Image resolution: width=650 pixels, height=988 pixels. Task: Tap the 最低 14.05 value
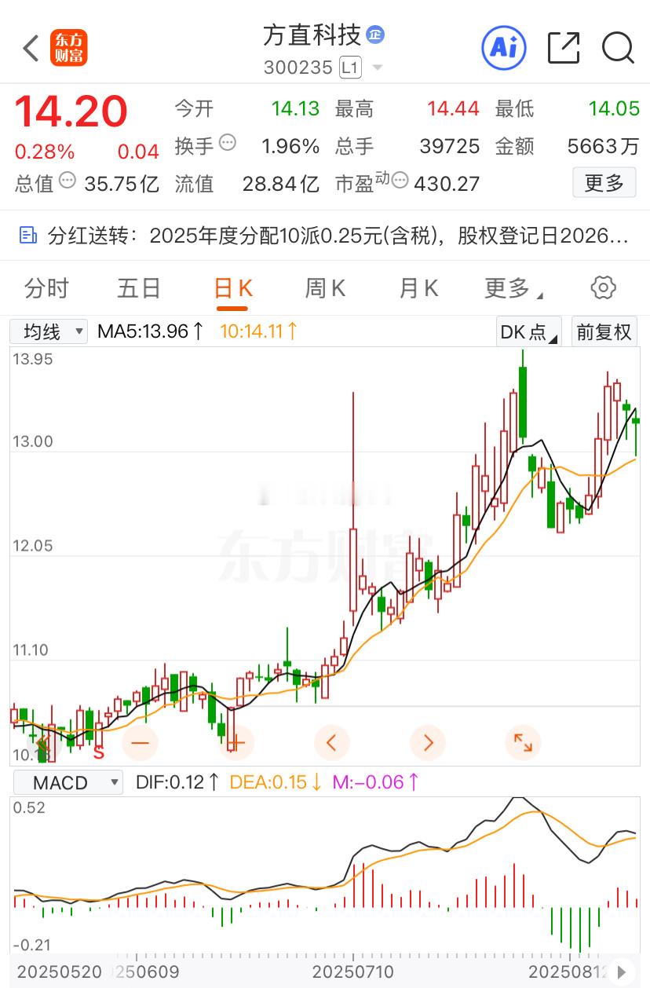(614, 108)
